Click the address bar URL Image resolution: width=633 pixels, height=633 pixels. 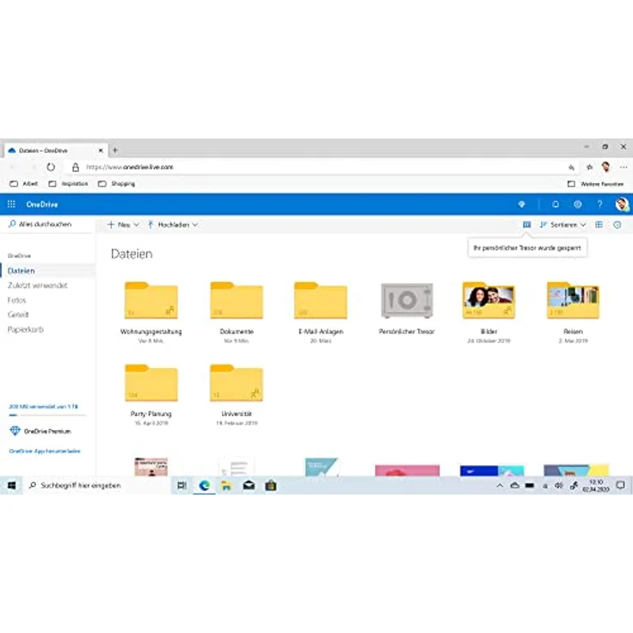130,167
